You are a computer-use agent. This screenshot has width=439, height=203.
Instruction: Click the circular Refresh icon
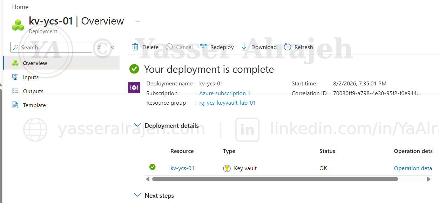click(x=288, y=47)
